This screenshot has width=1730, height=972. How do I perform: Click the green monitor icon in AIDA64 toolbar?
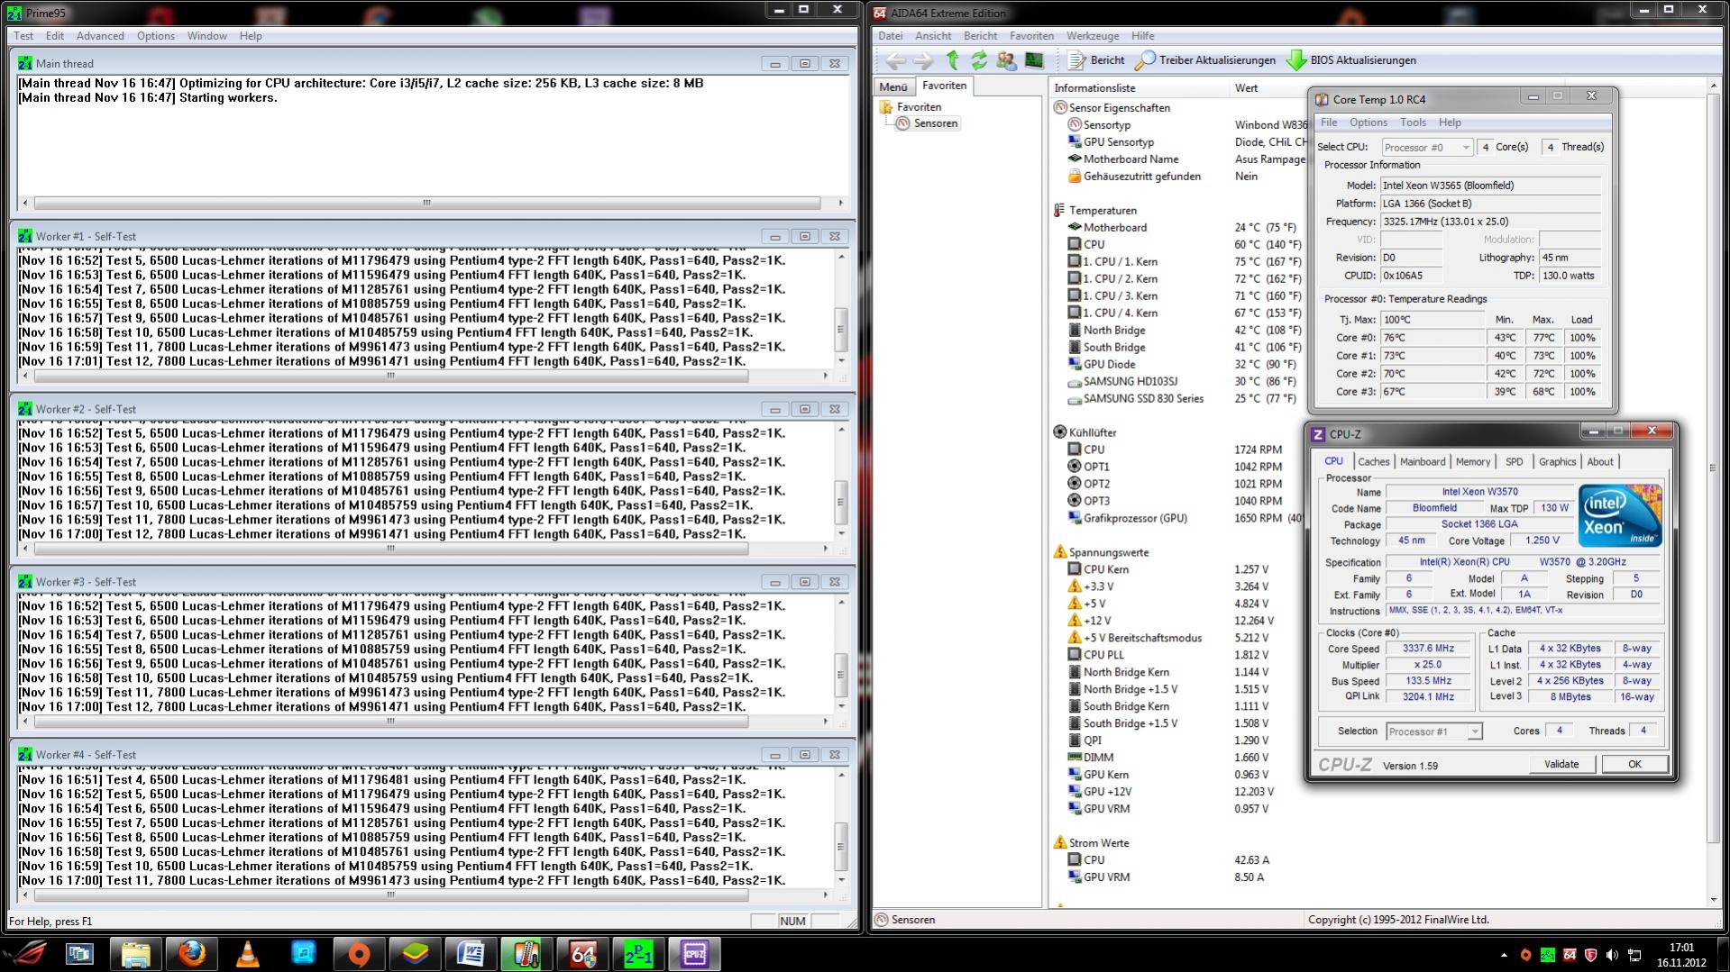coord(1034,60)
